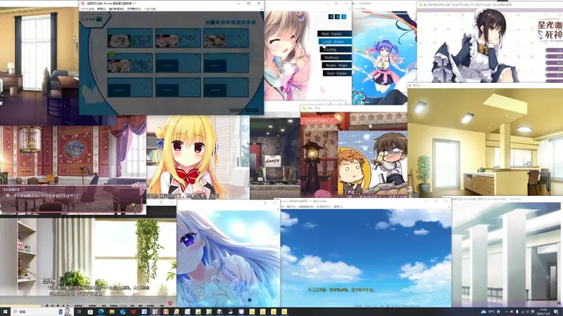
Task: Open the ヘルプ menu in Load window
Action: (151, 9)
